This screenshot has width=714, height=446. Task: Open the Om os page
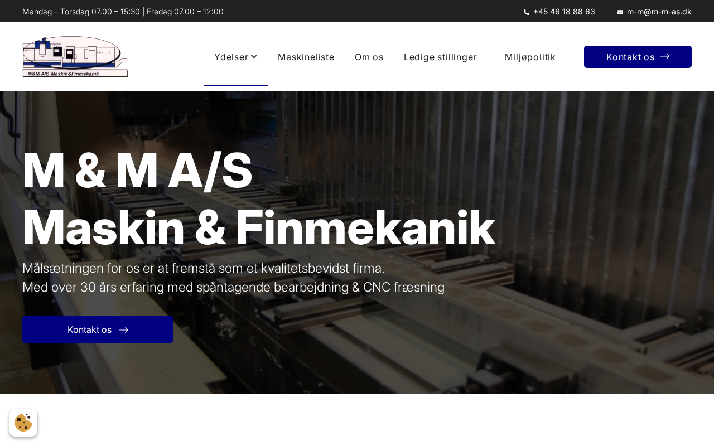pyautogui.click(x=369, y=57)
